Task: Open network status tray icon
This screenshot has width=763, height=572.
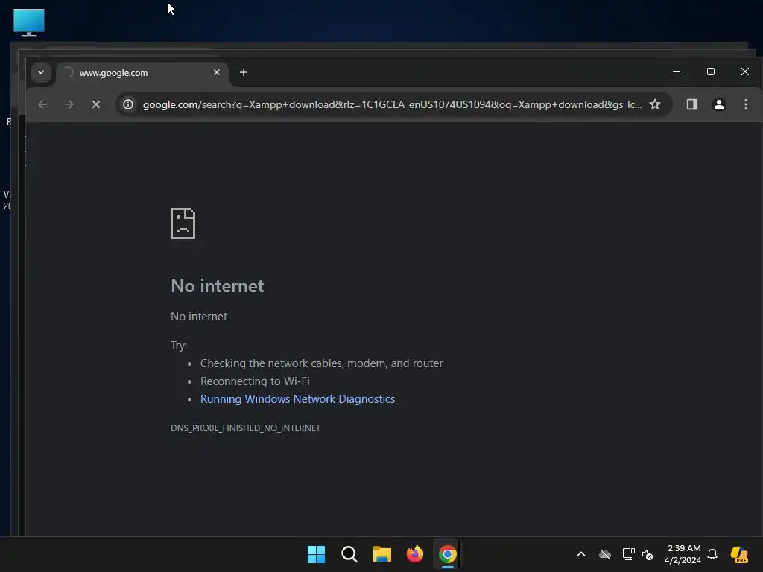Action: point(628,554)
